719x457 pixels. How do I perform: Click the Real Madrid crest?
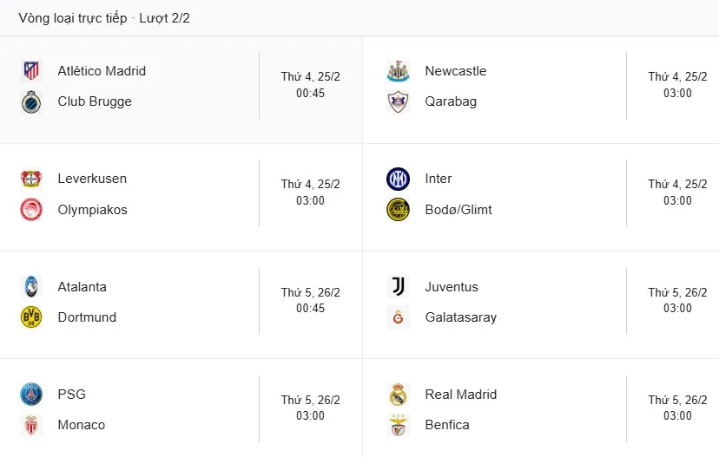[398, 395]
